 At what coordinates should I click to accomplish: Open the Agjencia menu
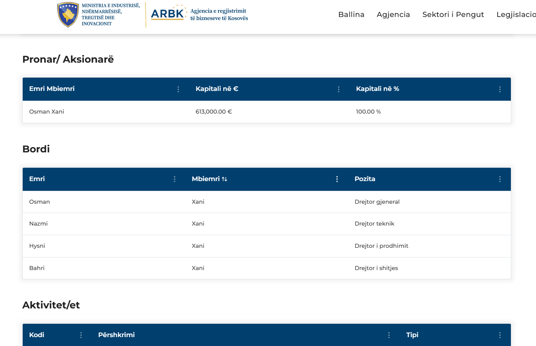pos(393,15)
